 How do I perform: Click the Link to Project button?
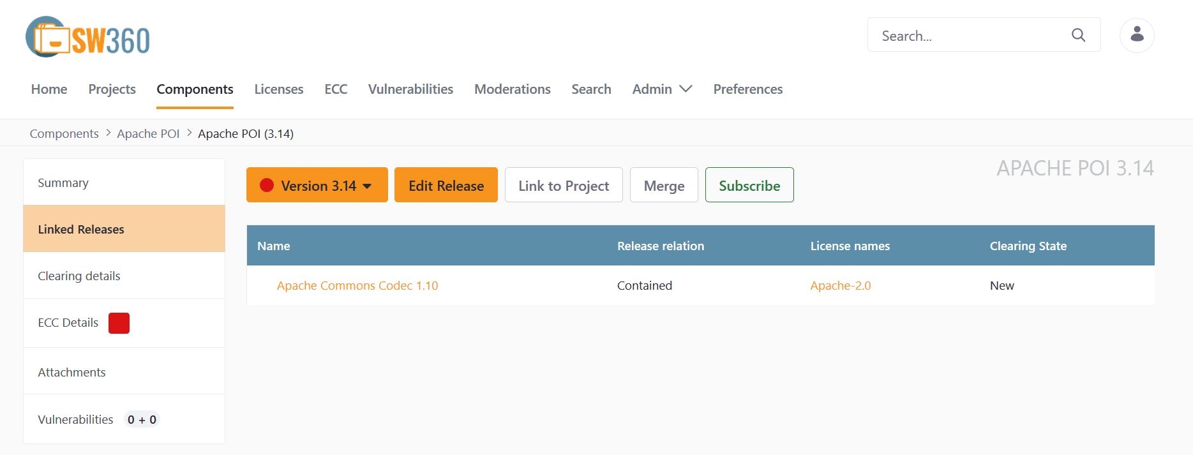(x=564, y=185)
